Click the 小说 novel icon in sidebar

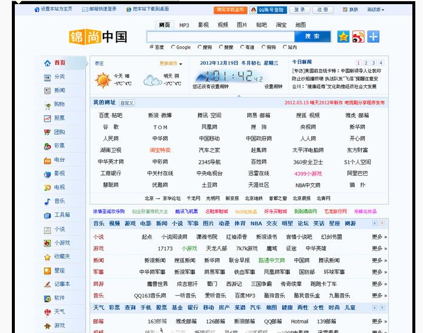coord(47,230)
